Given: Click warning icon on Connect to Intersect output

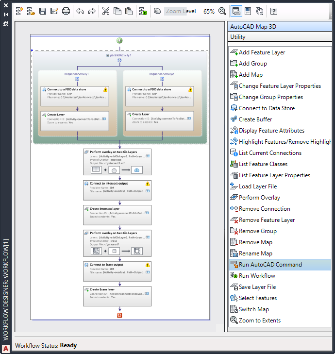Looking at the screenshot, I should pyautogui.click(x=148, y=184).
